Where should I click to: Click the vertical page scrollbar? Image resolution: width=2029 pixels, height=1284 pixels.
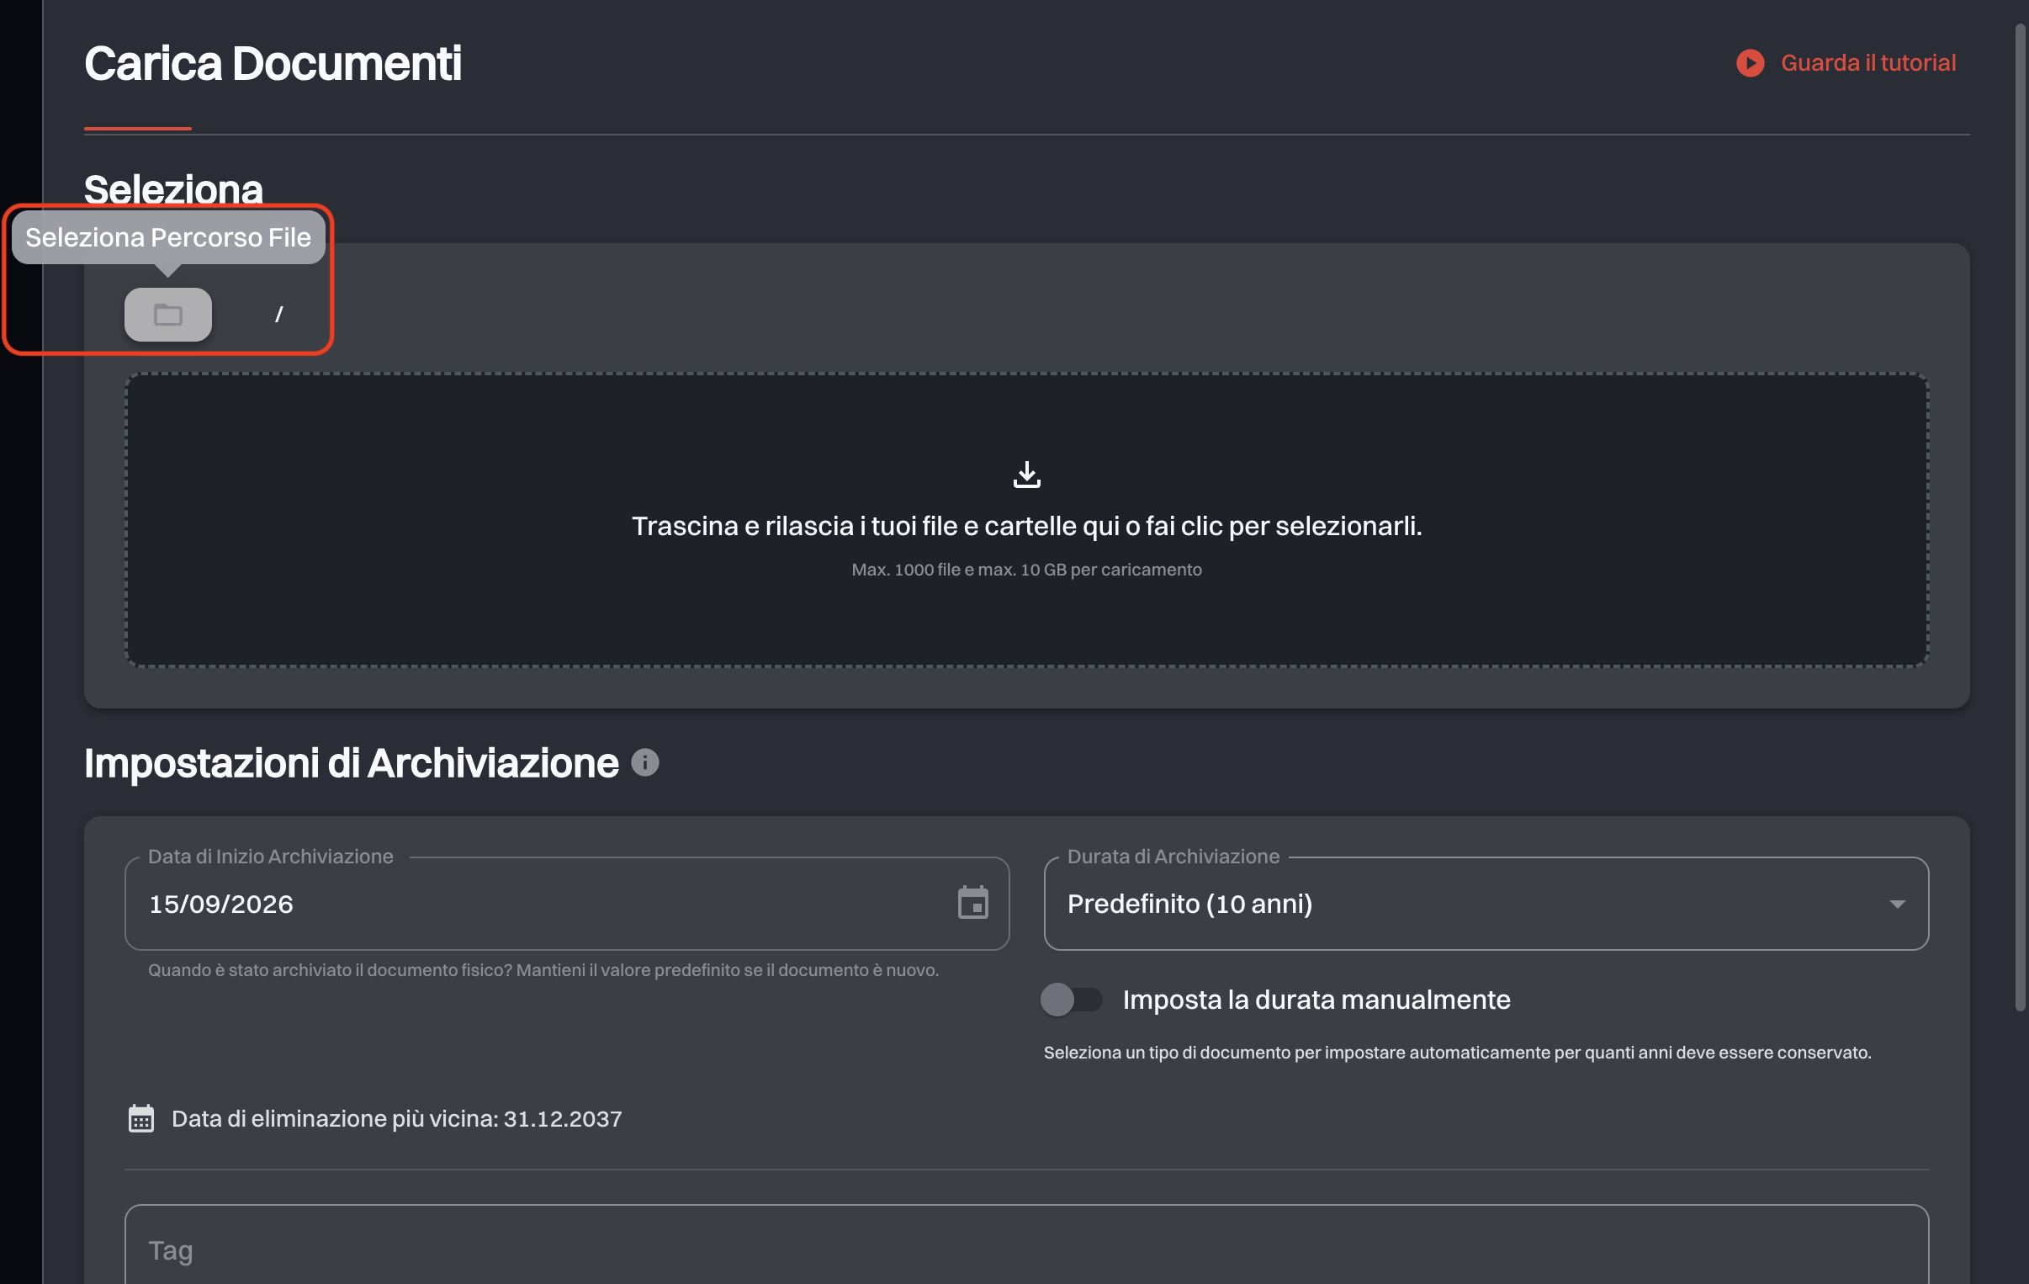(x=2019, y=517)
